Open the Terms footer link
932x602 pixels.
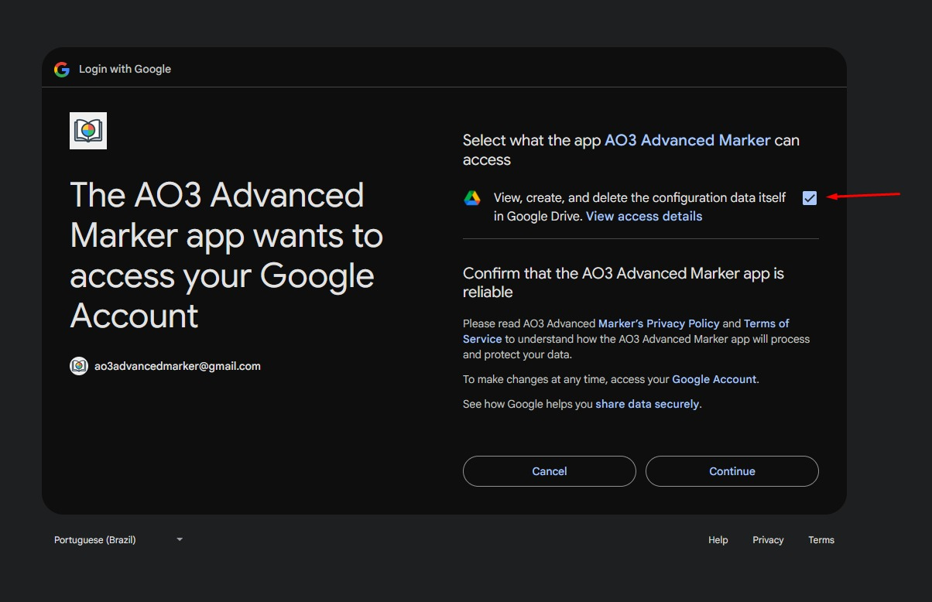pos(821,540)
